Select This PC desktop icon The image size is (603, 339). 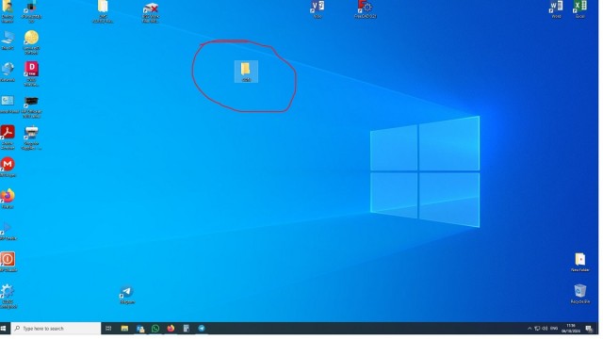click(x=8, y=40)
